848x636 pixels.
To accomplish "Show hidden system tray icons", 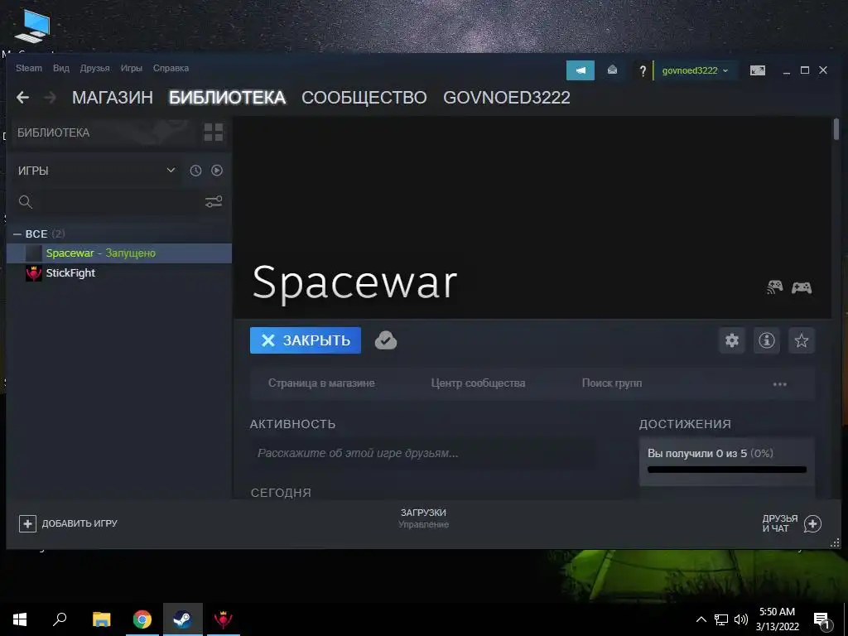I will pos(701,619).
